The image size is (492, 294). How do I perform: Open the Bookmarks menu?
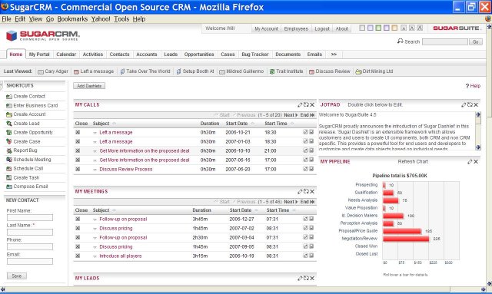tap(72, 19)
